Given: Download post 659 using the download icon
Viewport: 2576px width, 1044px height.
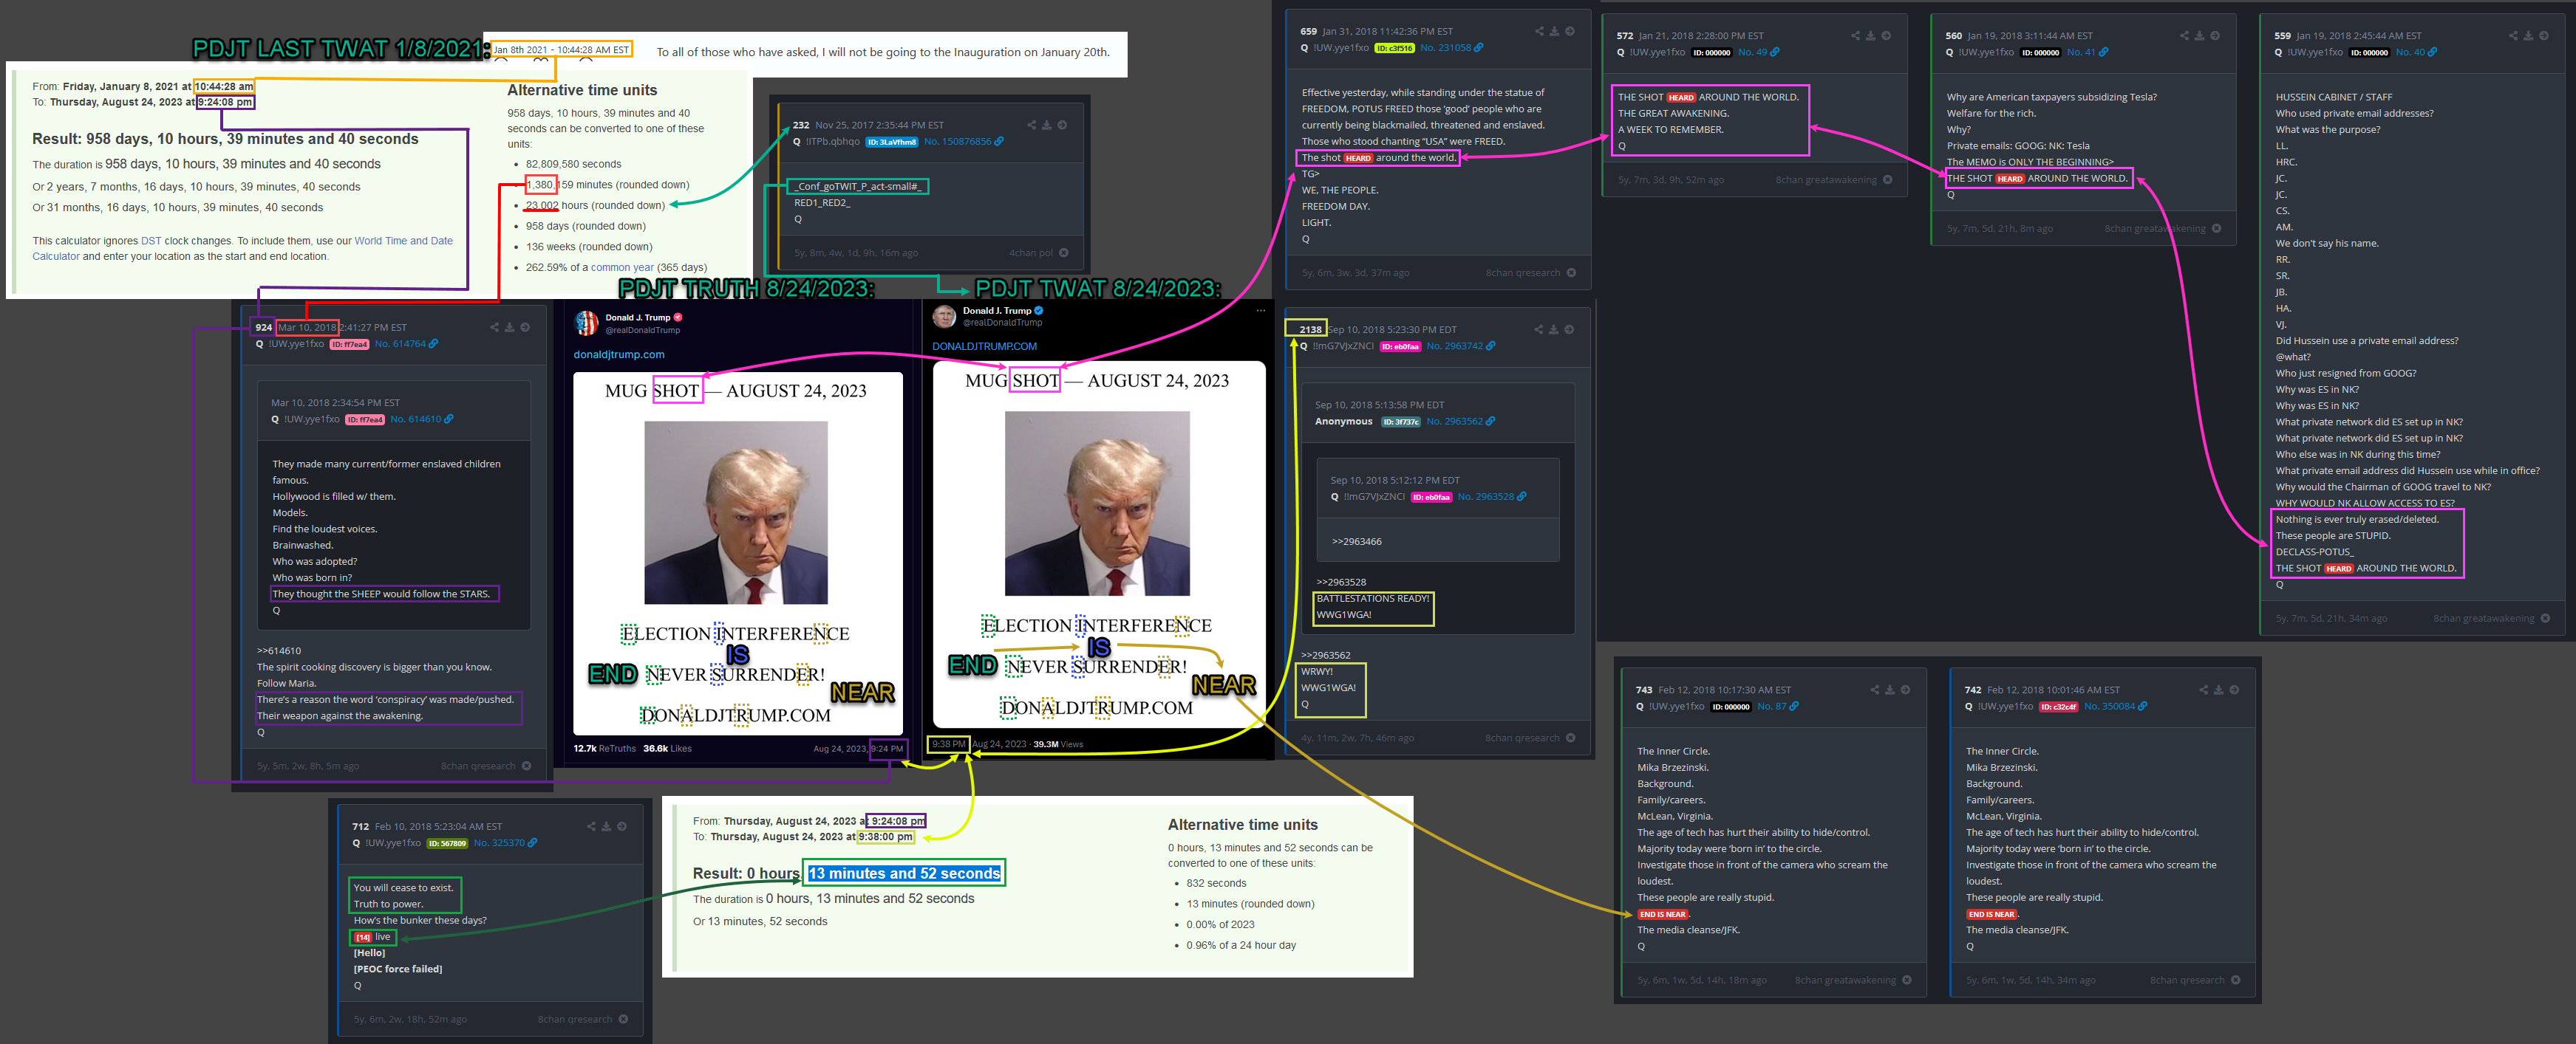Looking at the screenshot, I should (x=1554, y=31).
